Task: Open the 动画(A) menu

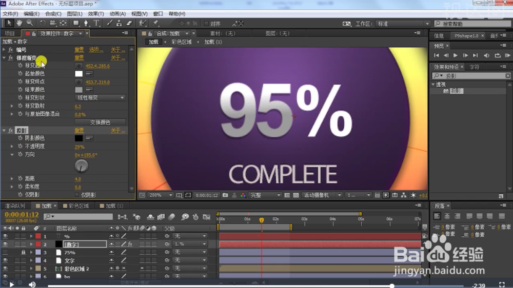Action: point(117,14)
